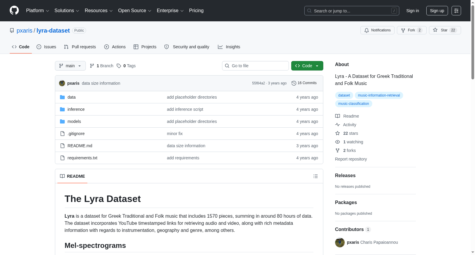Switch to the Actions tab
Screen dimensions: 475x255
click(115, 47)
